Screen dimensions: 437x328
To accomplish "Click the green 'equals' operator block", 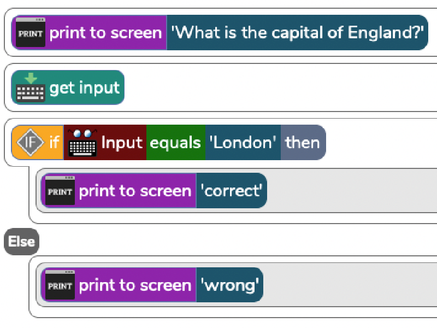I will point(176,142).
